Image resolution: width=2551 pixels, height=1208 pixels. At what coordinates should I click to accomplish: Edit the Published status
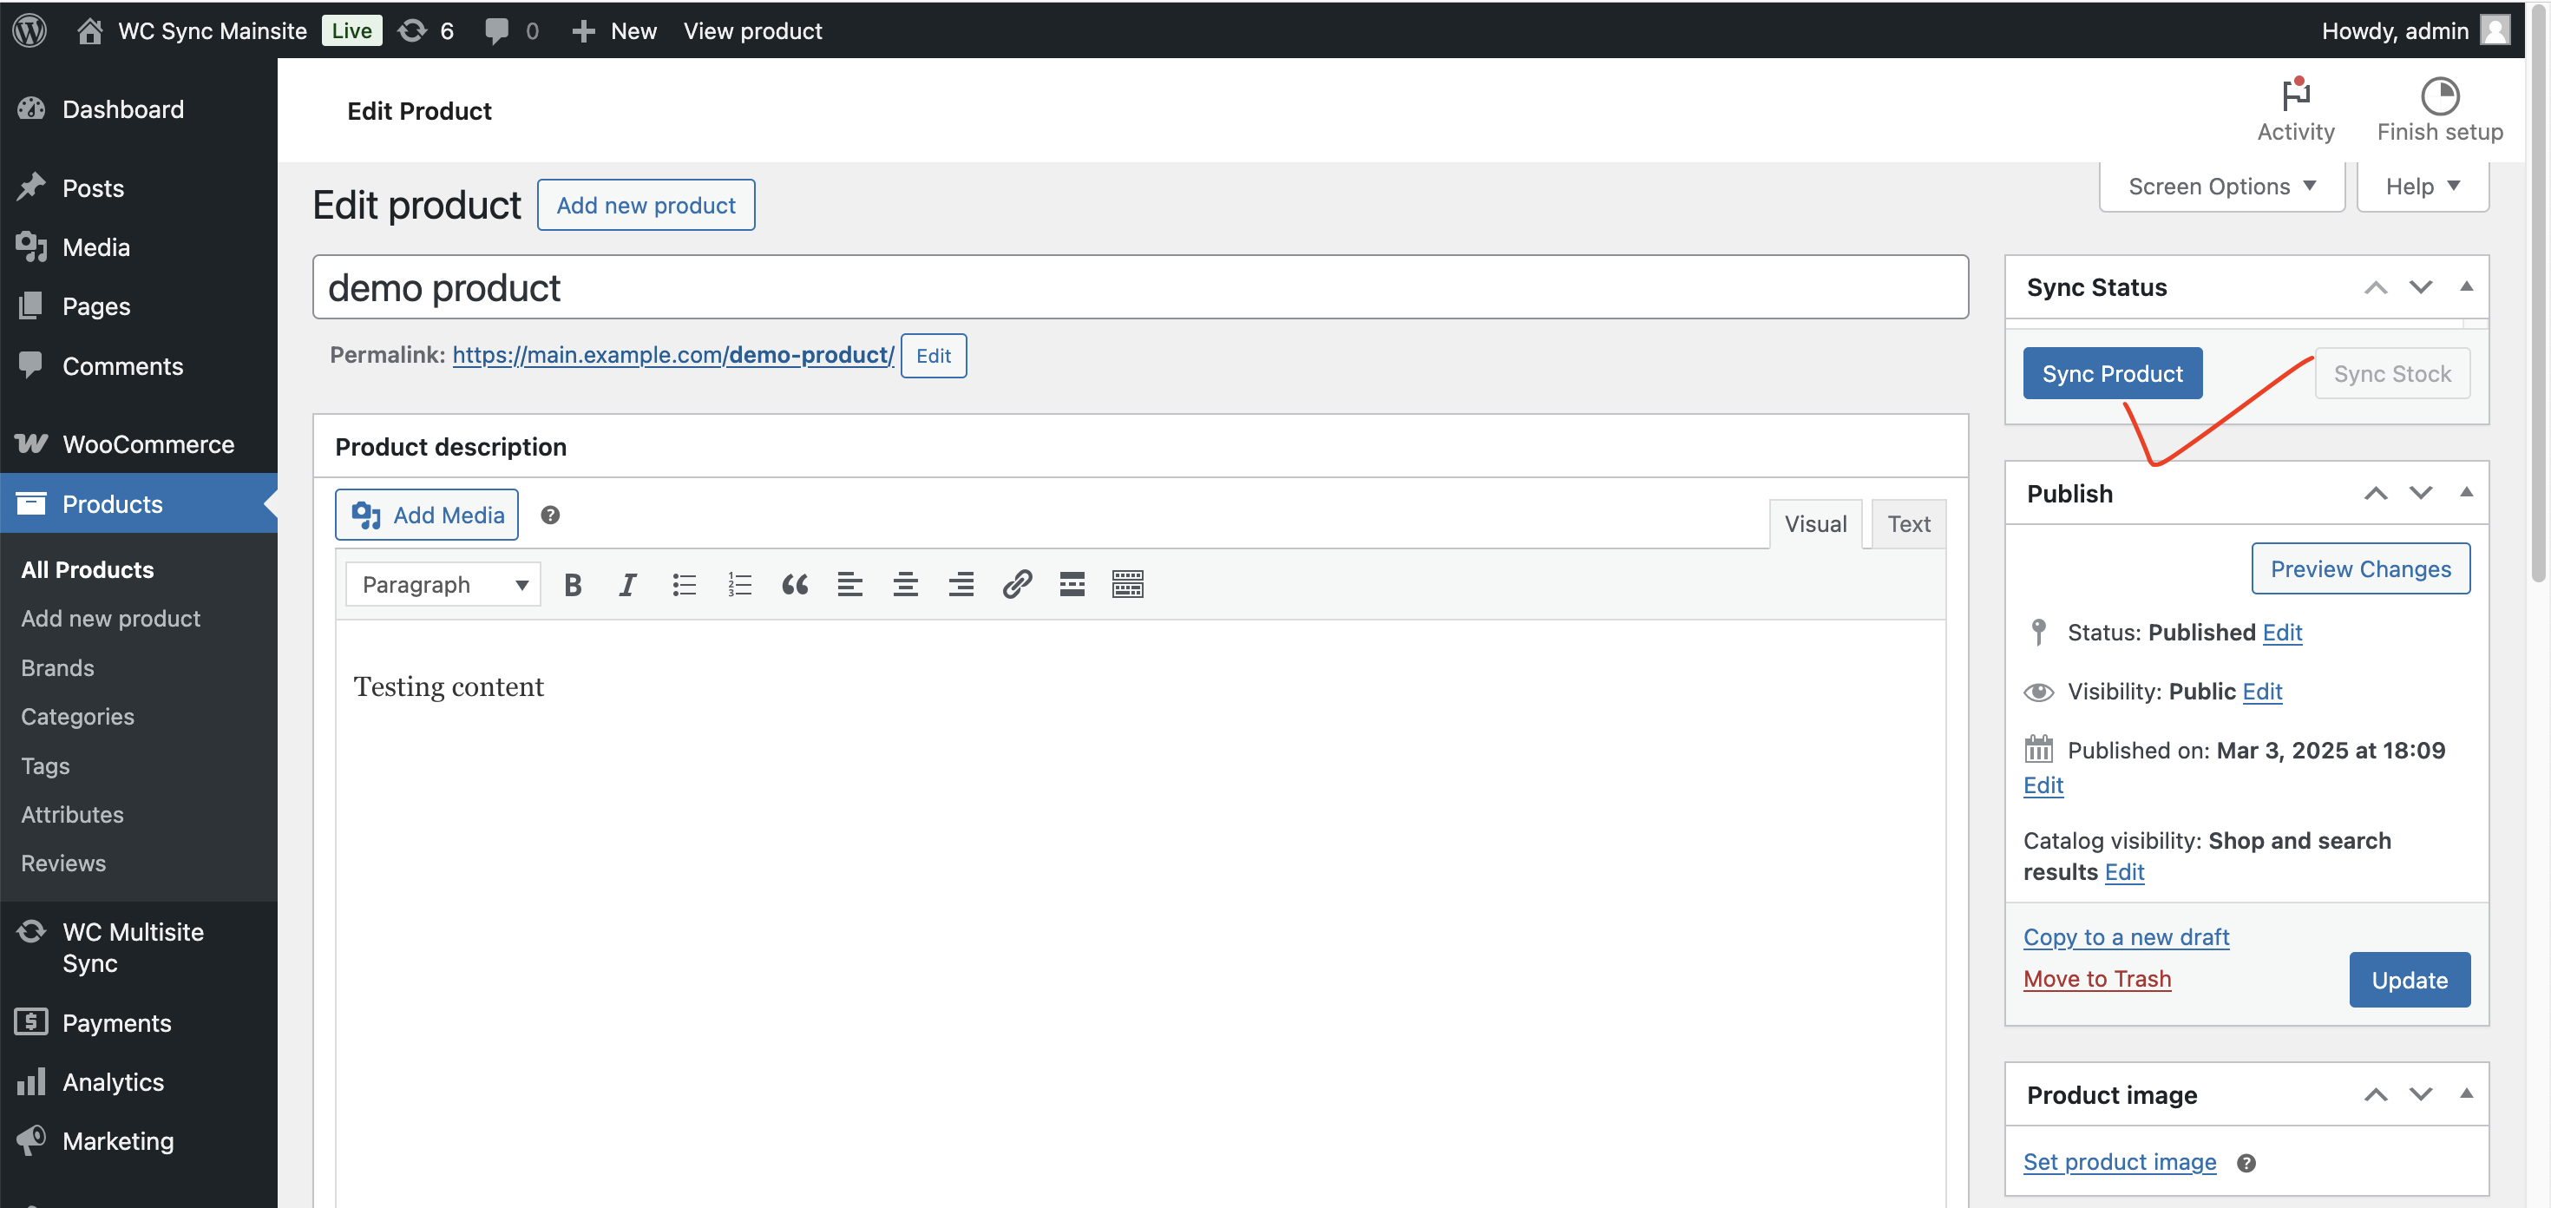pos(2282,632)
